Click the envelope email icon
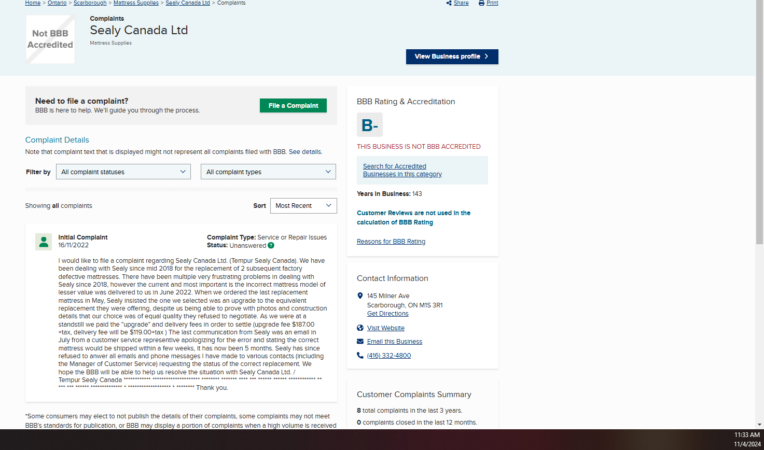Viewport: 764px width, 450px height. point(360,342)
